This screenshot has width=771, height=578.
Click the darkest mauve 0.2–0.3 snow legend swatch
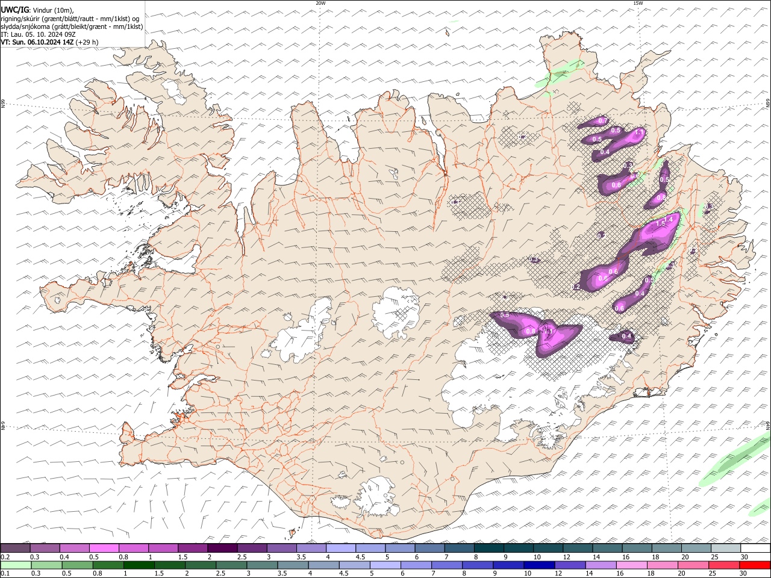click(16, 548)
